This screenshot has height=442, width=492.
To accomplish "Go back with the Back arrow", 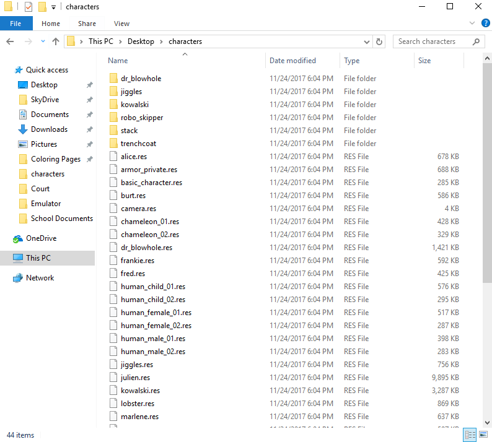I will [10, 41].
